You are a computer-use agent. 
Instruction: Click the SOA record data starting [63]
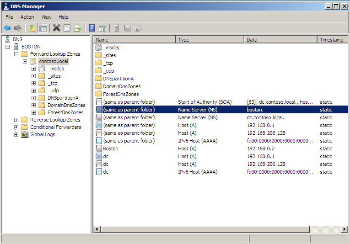pos(280,102)
